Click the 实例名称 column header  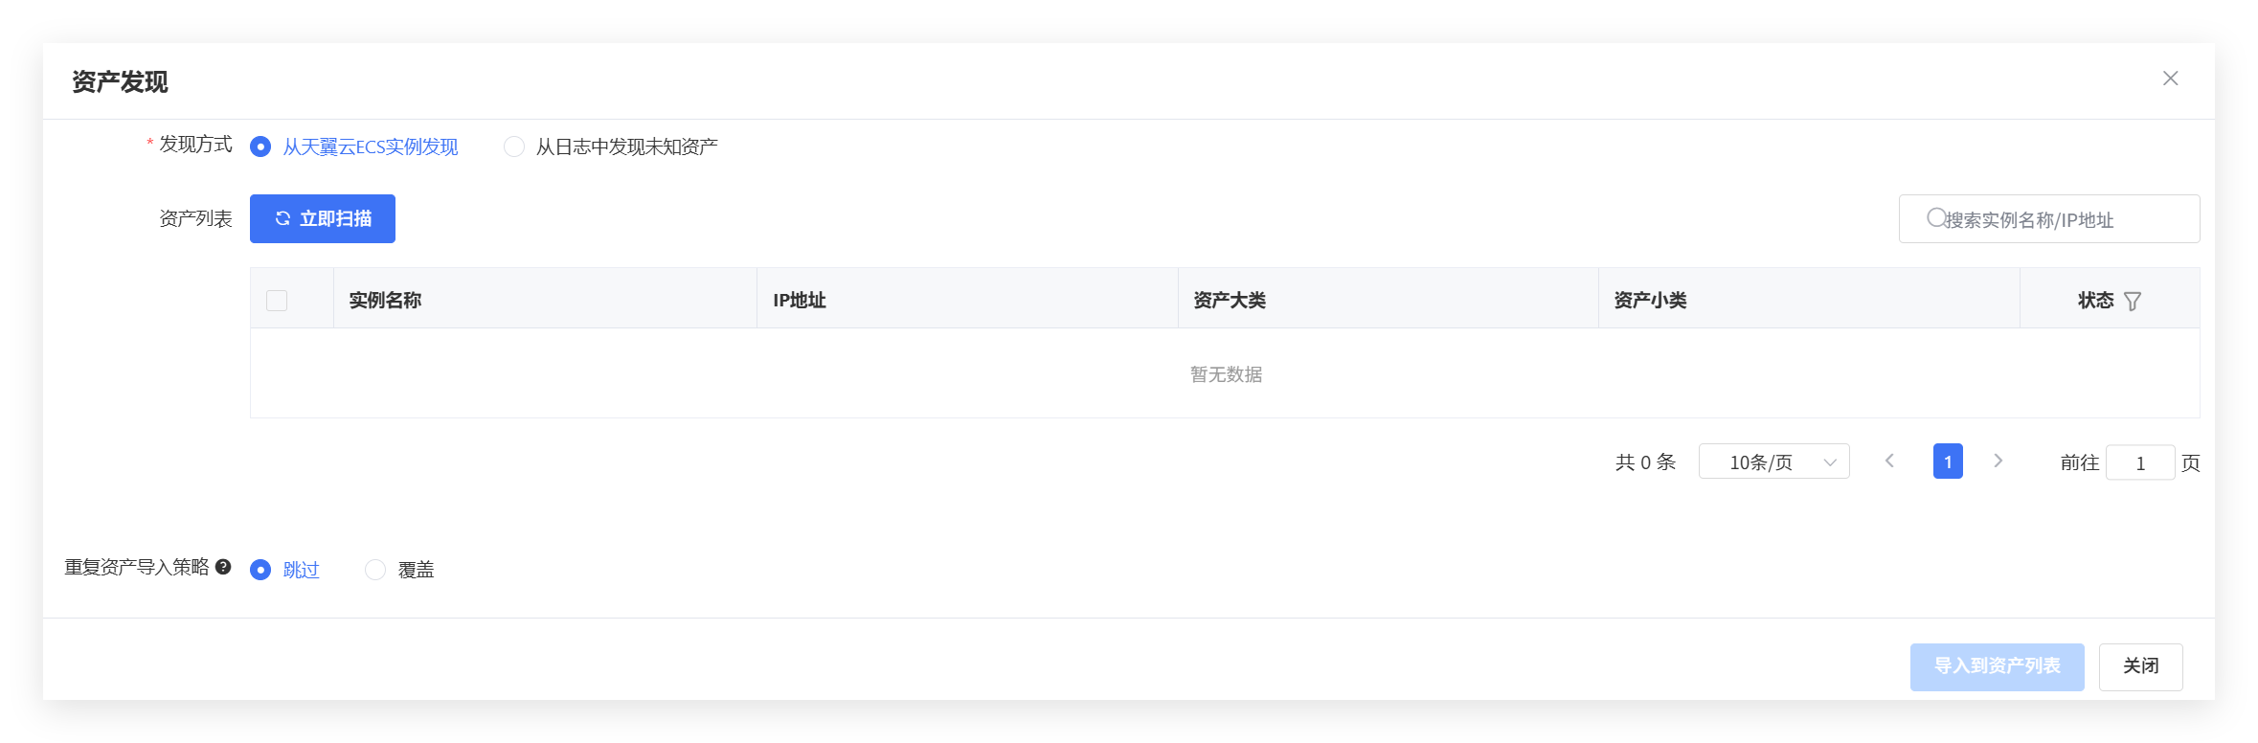(x=385, y=300)
